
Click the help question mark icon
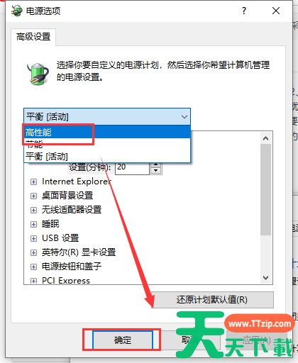[x=244, y=11]
